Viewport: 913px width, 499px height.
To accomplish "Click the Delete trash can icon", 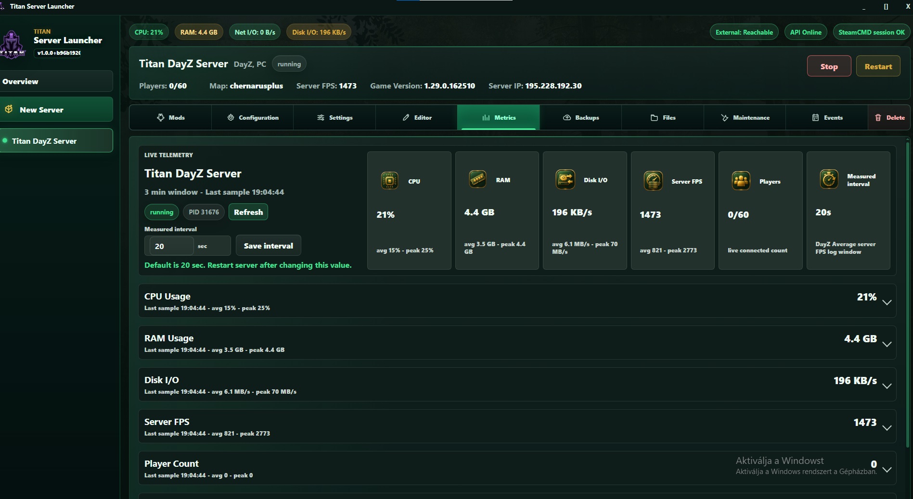I will tap(878, 117).
